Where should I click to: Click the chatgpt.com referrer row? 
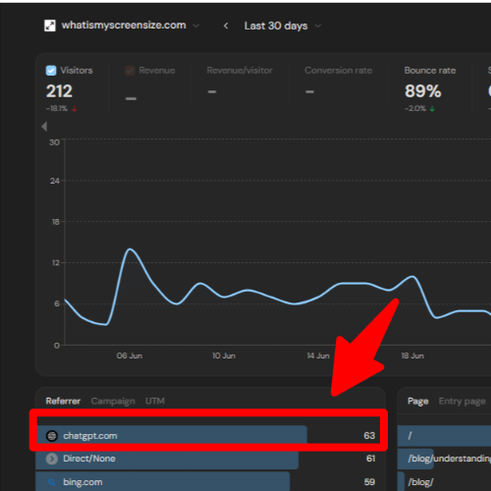click(x=208, y=435)
